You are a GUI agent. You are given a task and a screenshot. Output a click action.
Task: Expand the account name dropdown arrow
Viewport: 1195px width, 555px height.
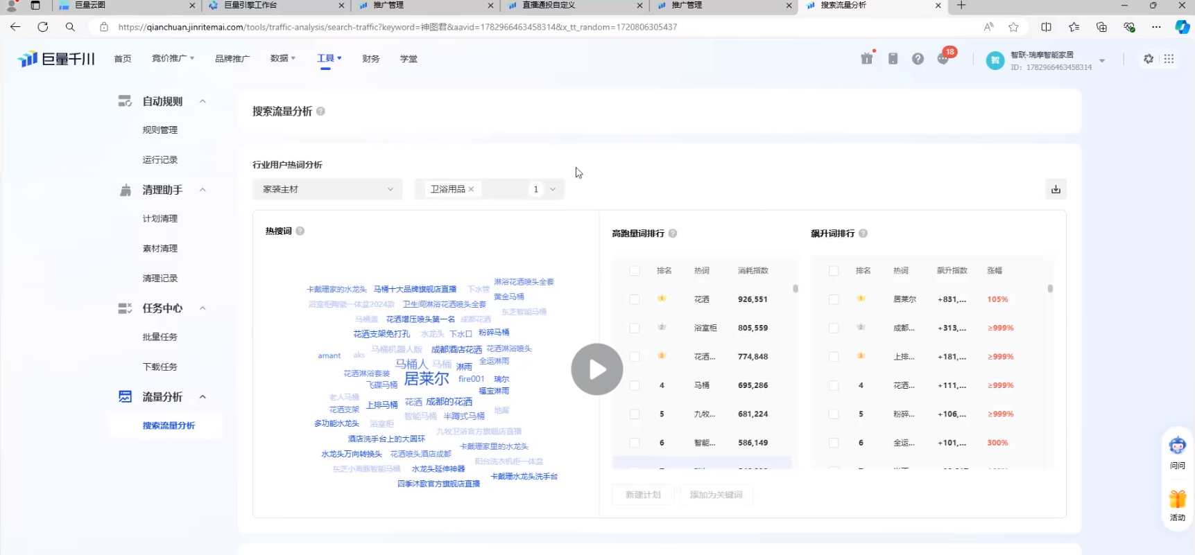coord(1102,61)
